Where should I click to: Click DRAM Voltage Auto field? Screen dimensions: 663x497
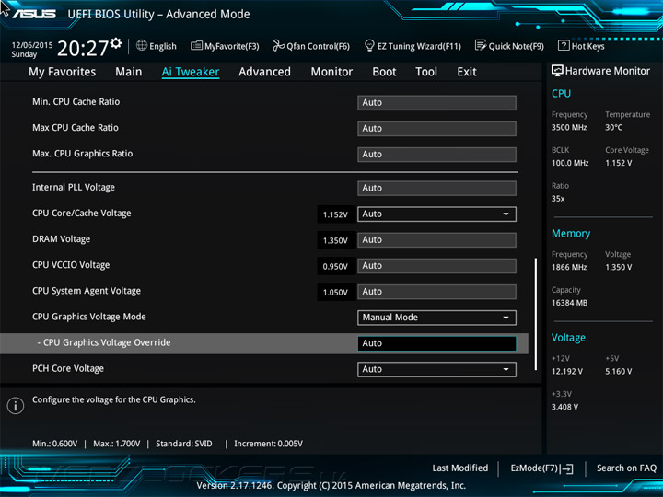(436, 240)
